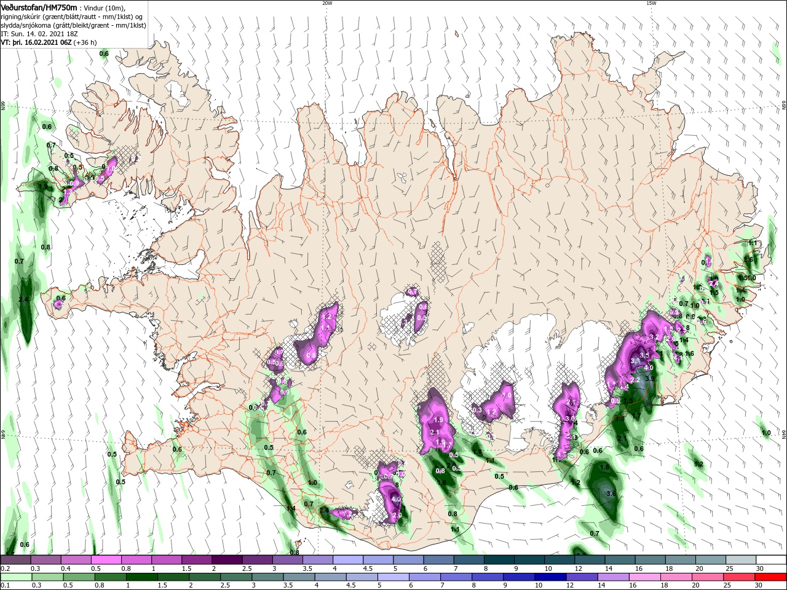Click the '30' label in the top legend row
The width and height of the screenshot is (787, 590).
[x=760, y=568]
